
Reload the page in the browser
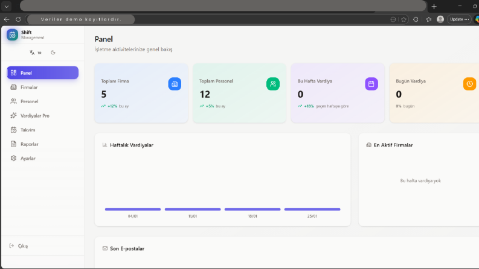(18, 19)
